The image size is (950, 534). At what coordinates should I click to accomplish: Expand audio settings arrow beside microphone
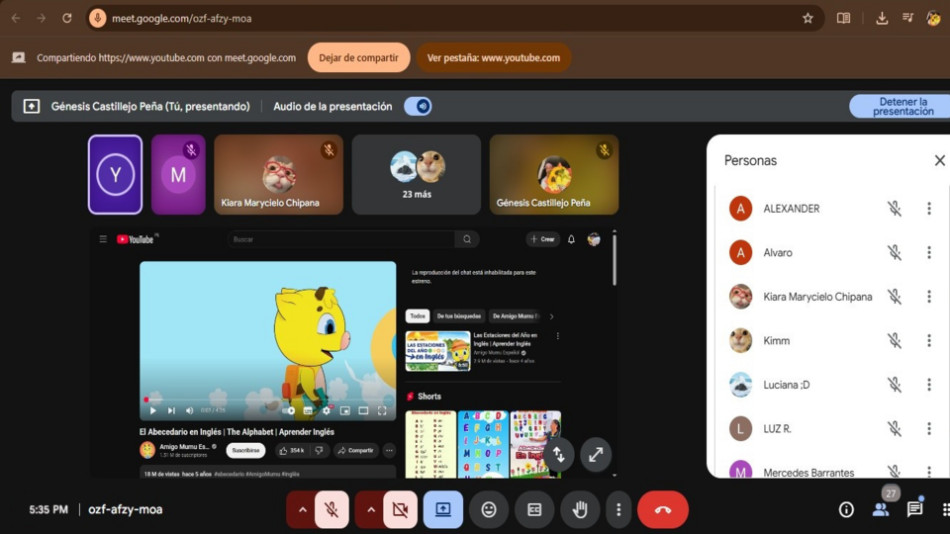[x=302, y=509]
